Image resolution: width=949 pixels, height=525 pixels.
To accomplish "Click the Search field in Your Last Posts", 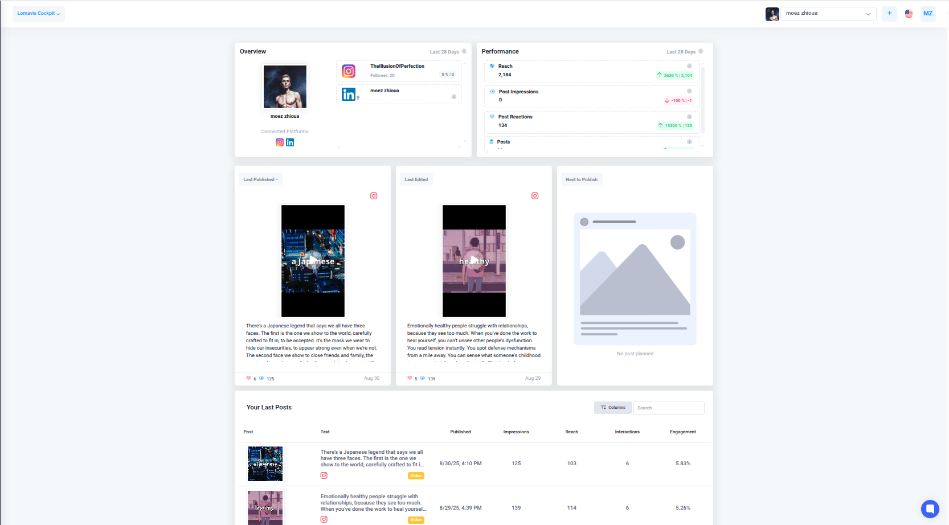I will [x=669, y=408].
